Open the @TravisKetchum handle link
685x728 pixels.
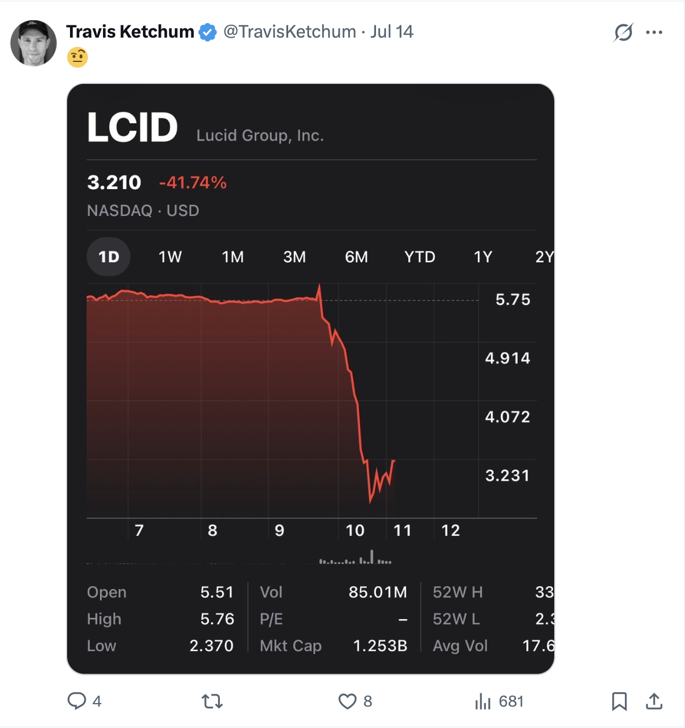tap(290, 31)
